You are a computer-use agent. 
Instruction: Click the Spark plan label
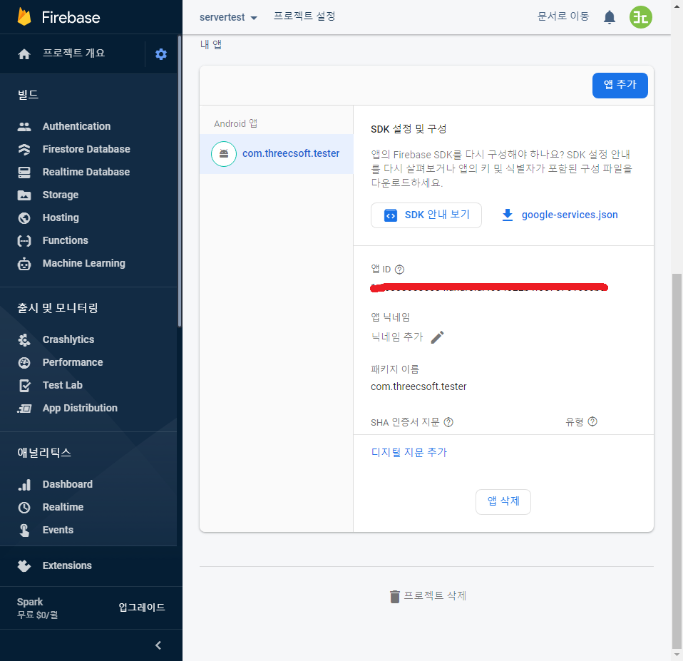click(30, 602)
